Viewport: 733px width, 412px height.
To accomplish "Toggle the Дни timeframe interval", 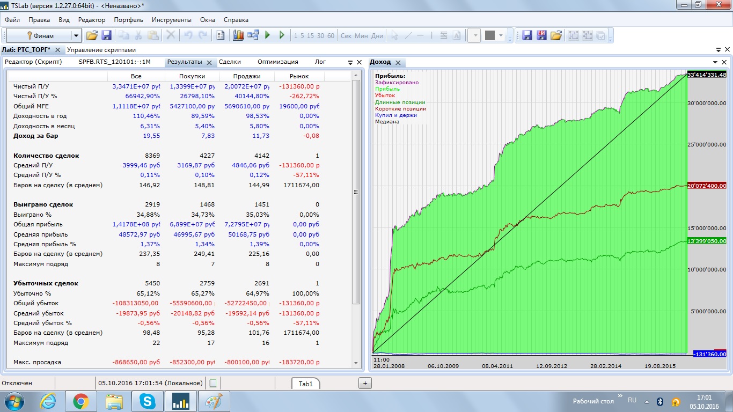I will [377, 36].
